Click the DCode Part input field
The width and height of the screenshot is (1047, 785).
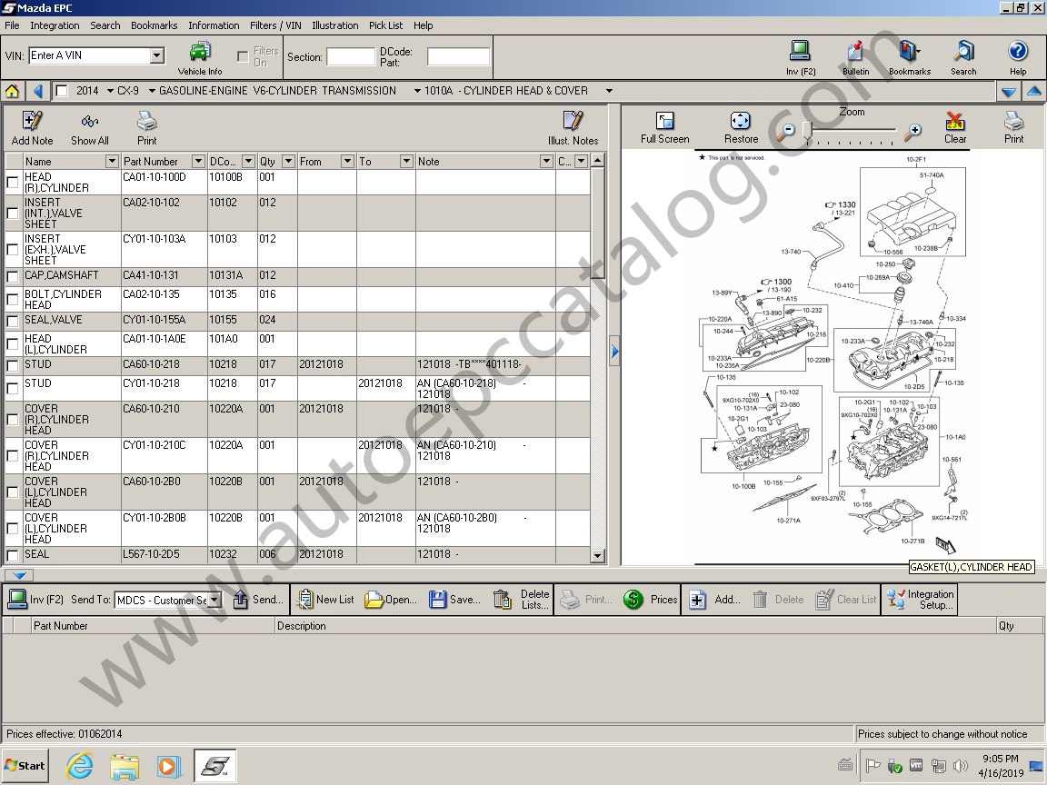point(458,56)
